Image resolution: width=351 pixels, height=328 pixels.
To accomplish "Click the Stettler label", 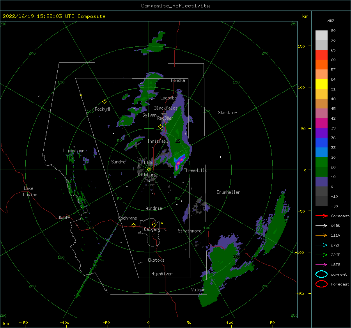I will (227, 113).
